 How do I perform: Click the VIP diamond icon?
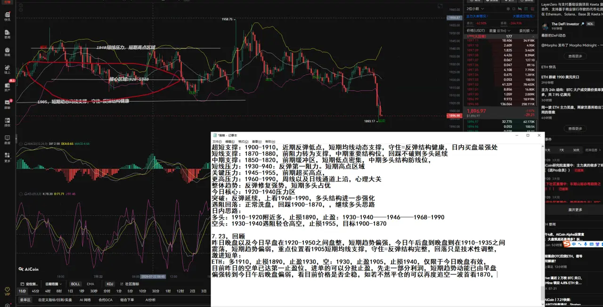pyautogui.click(x=7, y=291)
